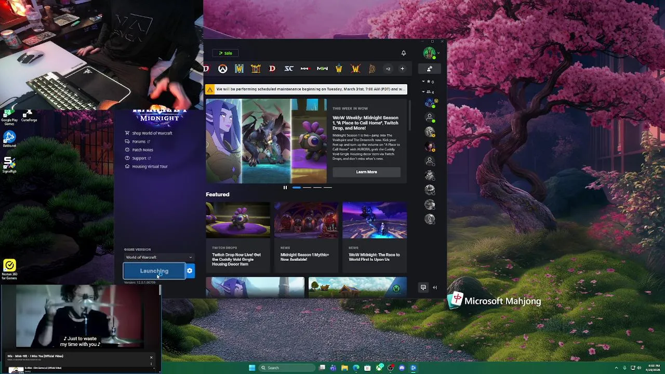Viewport: 665px width, 374px height.
Task: Open the Diablo III game icon
Action: coord(256,69)
